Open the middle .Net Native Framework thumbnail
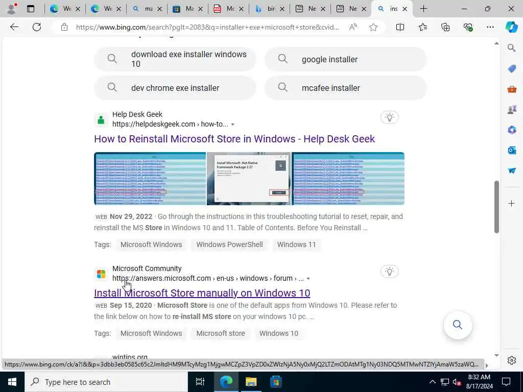 [249, 179]
